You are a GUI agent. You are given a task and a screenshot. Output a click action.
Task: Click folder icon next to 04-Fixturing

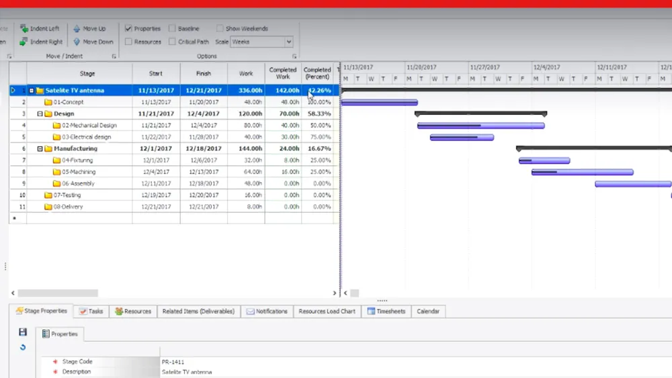(x=56, y=160)
